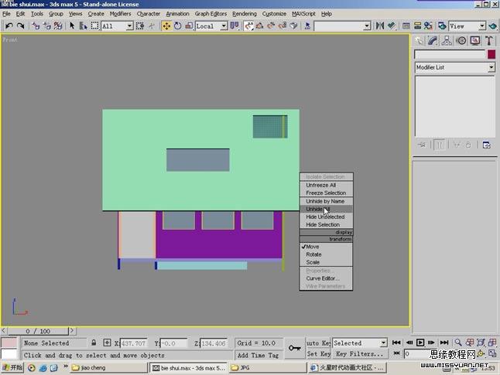Click the Redo arrow icon
The height and width of the screenshot is (375, 500).
point(20,26)
